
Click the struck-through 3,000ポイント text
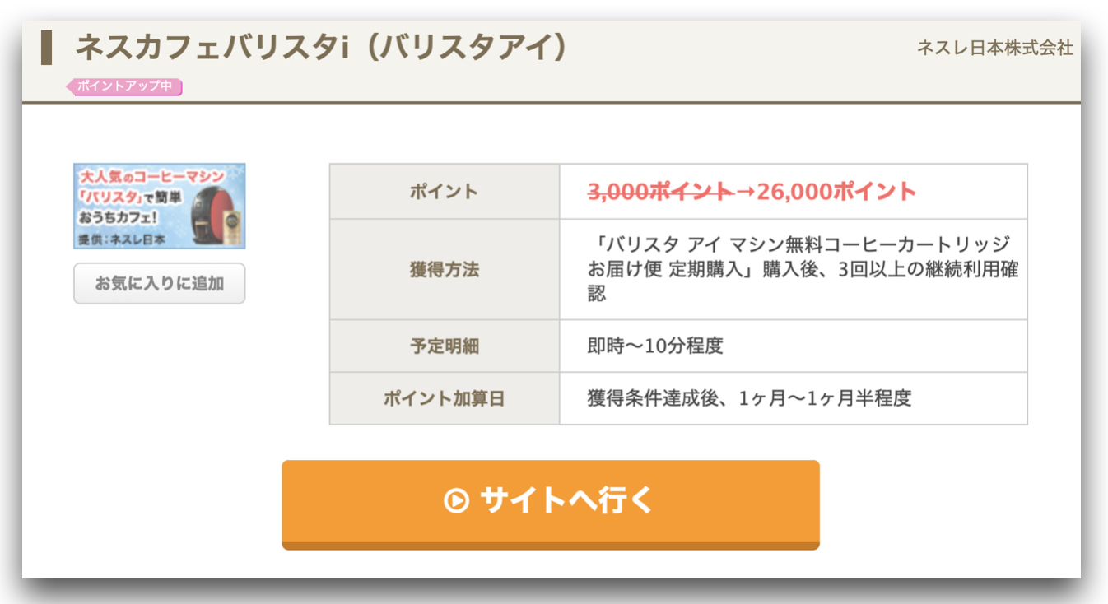click(x=660, y=192)
